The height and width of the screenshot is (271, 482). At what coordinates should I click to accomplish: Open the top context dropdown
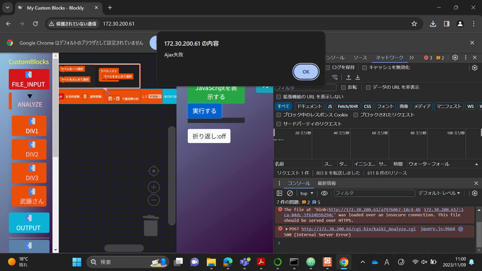(307, 193)
